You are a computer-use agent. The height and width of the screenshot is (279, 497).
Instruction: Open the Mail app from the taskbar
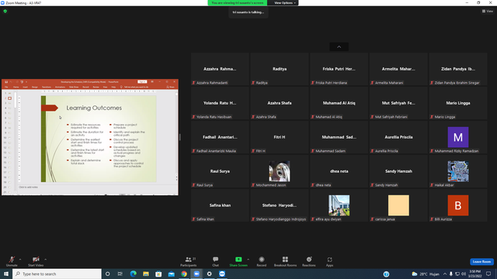171,274
